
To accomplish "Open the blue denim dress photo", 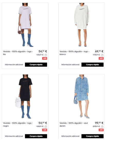I will pyautogui.click(x=82, y=96).
